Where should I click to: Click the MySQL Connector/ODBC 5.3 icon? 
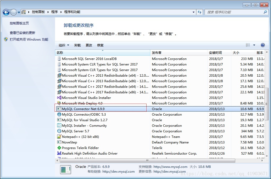coord(59,114)
